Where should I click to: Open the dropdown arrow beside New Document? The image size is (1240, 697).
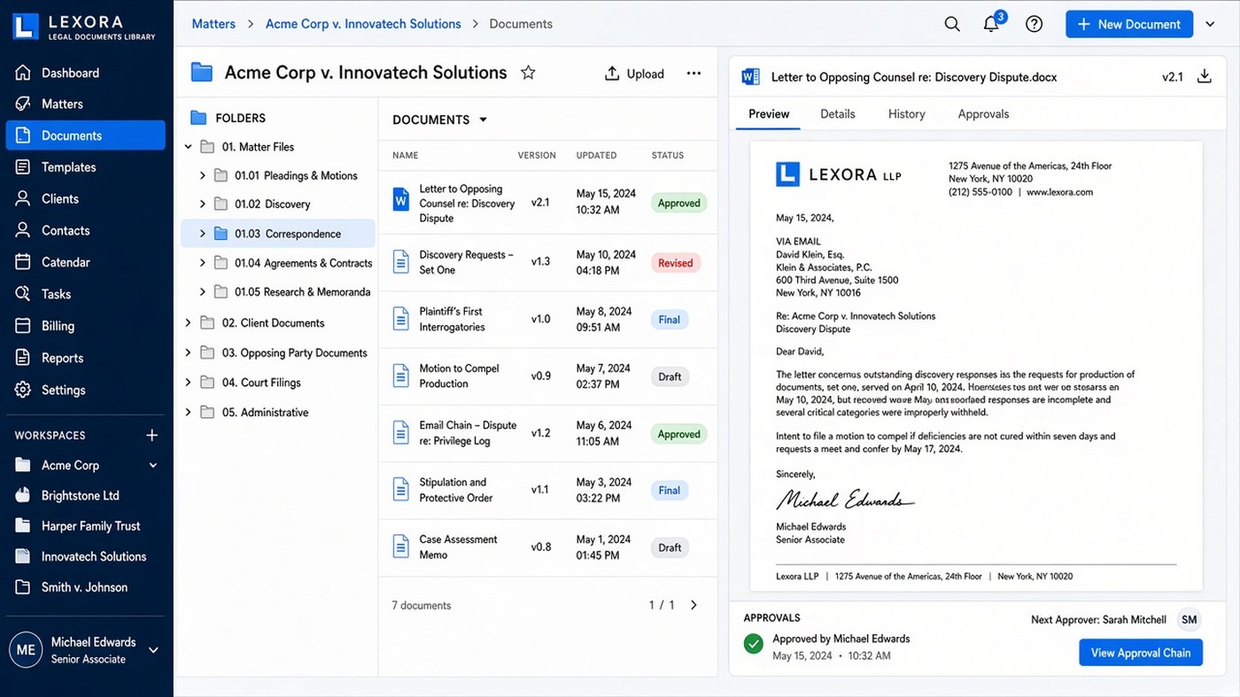tap(1211, 24)
